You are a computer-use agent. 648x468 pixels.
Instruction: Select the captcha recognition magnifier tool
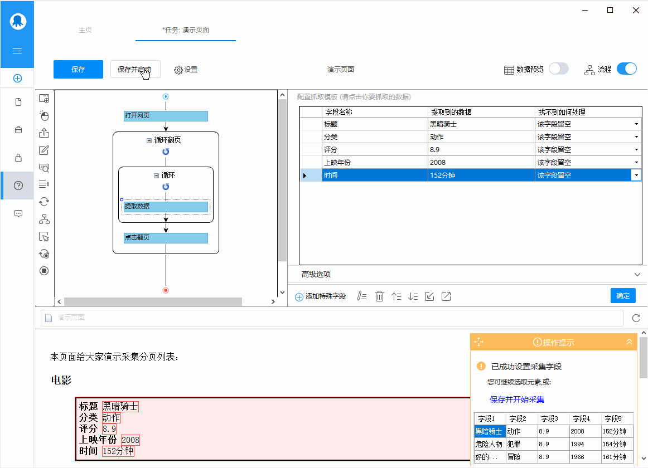click(x=44, y=167)
